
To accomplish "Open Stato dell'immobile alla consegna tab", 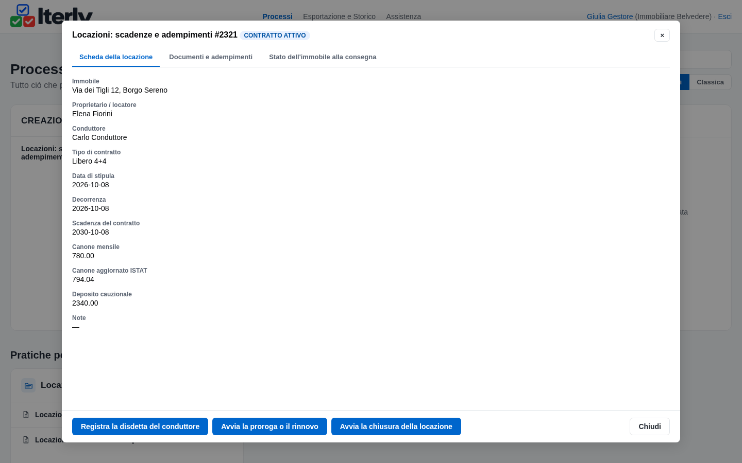I will click(x=323, y=57).
